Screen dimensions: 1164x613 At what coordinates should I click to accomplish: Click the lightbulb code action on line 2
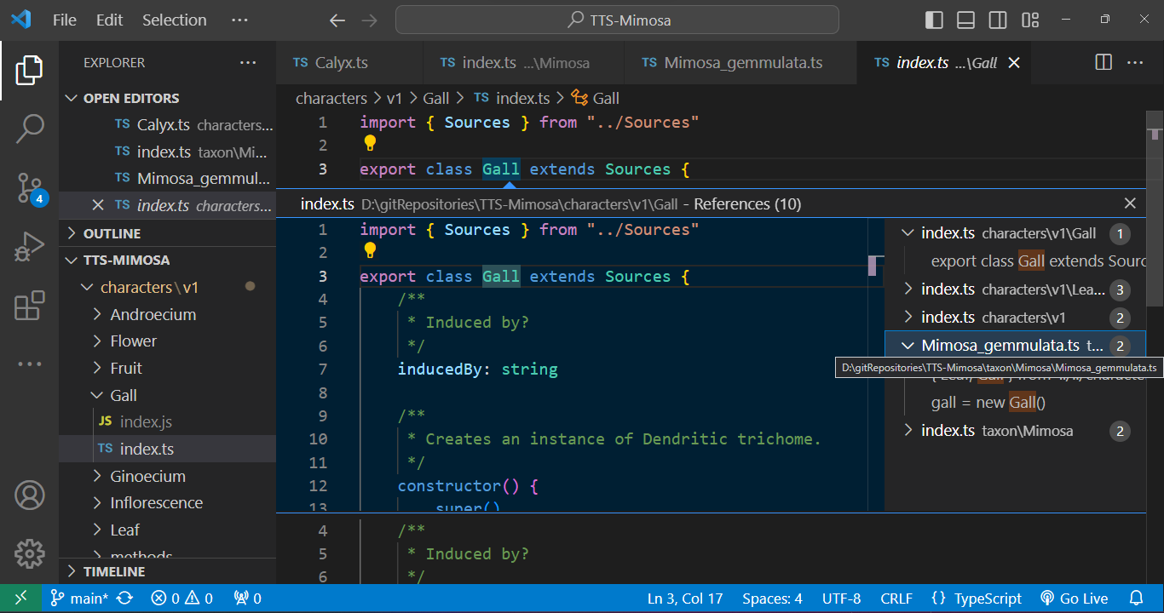coord(370,143)
